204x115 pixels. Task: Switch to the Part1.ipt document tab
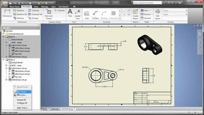pyautogui.click(x=55, y=109)
